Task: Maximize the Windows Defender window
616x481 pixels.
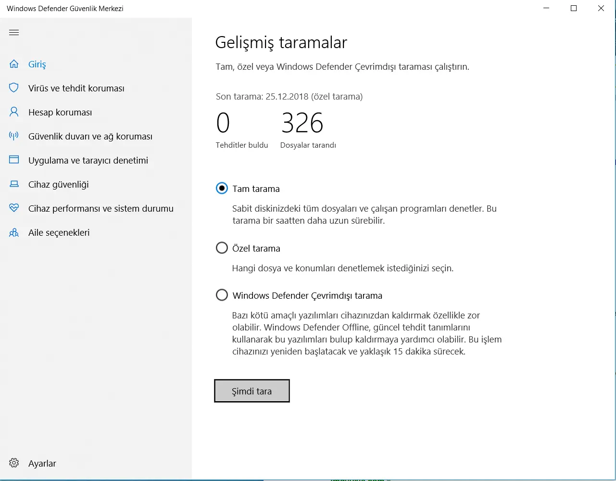Action: [573, 9]
